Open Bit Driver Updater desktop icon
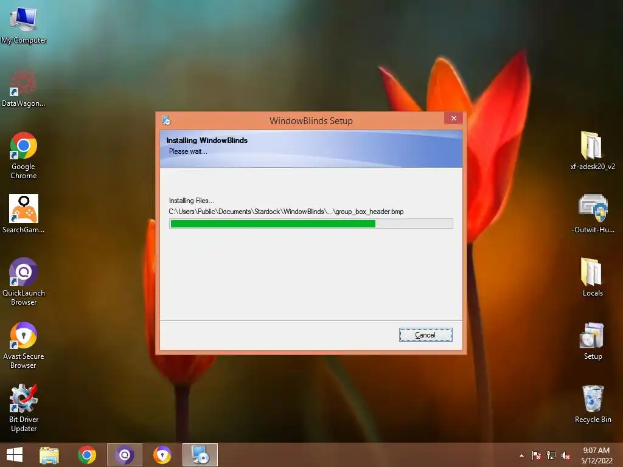The height and width of the screenshot is (467, 623). pos(24,408)
